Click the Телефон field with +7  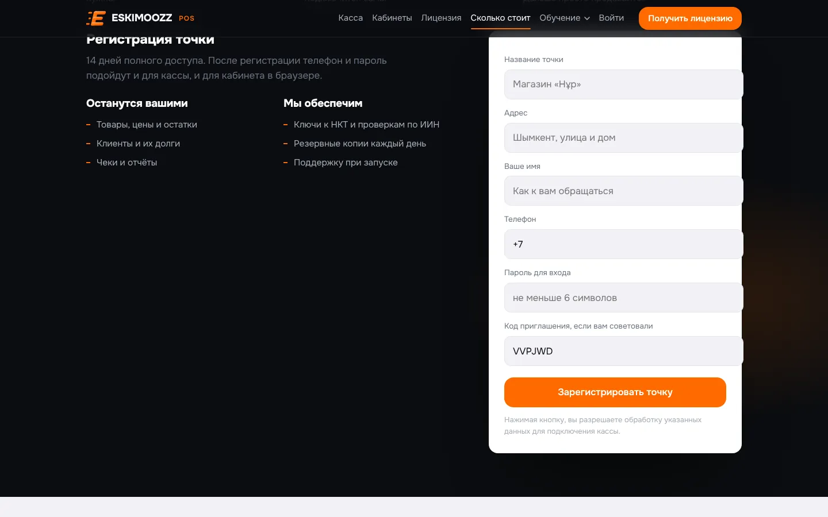(x=623, y=244)
